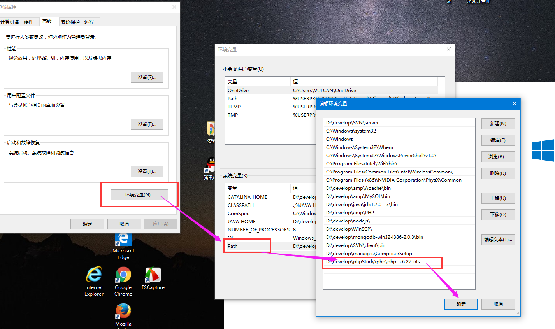Open Microsoft Edge desktop icon
Image resolution: width=555 pixels, height=329 pixels.
point(123,240)
